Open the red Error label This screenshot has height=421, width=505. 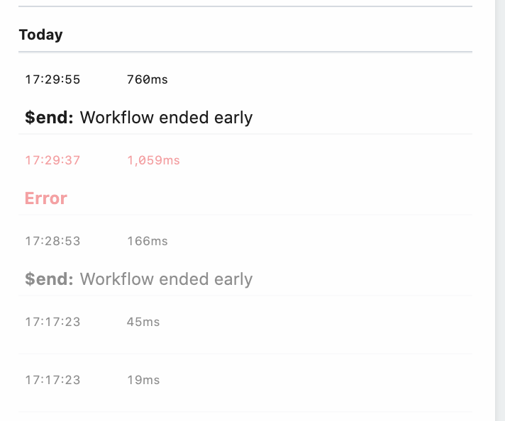[46, 198]
